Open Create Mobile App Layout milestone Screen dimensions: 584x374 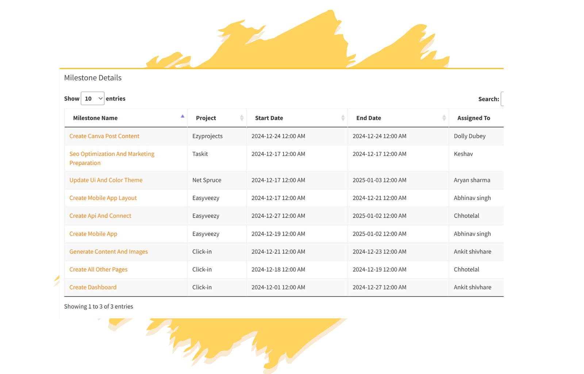pyautogui.click(x=103, y=198)
